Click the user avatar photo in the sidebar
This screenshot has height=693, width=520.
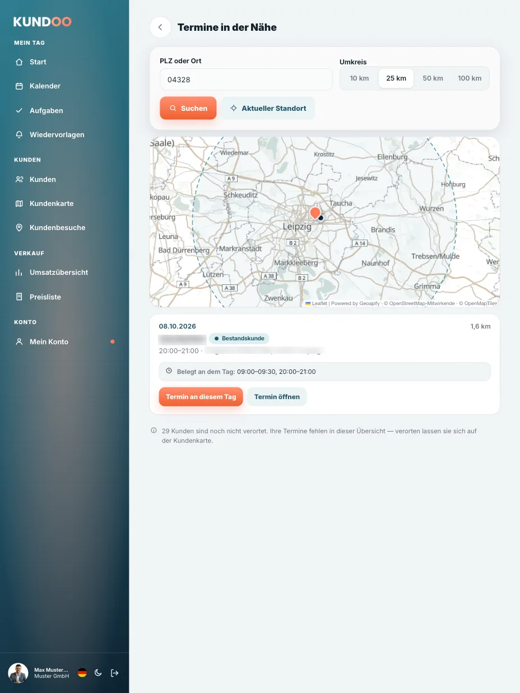18,673
